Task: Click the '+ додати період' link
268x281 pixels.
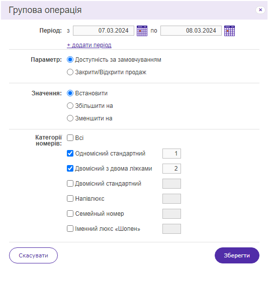Action: pyautogui.click(x=89, y=45)
